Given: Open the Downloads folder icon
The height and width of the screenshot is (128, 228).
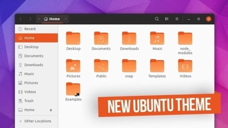Looking at the screenshot, I should [129, 38].
